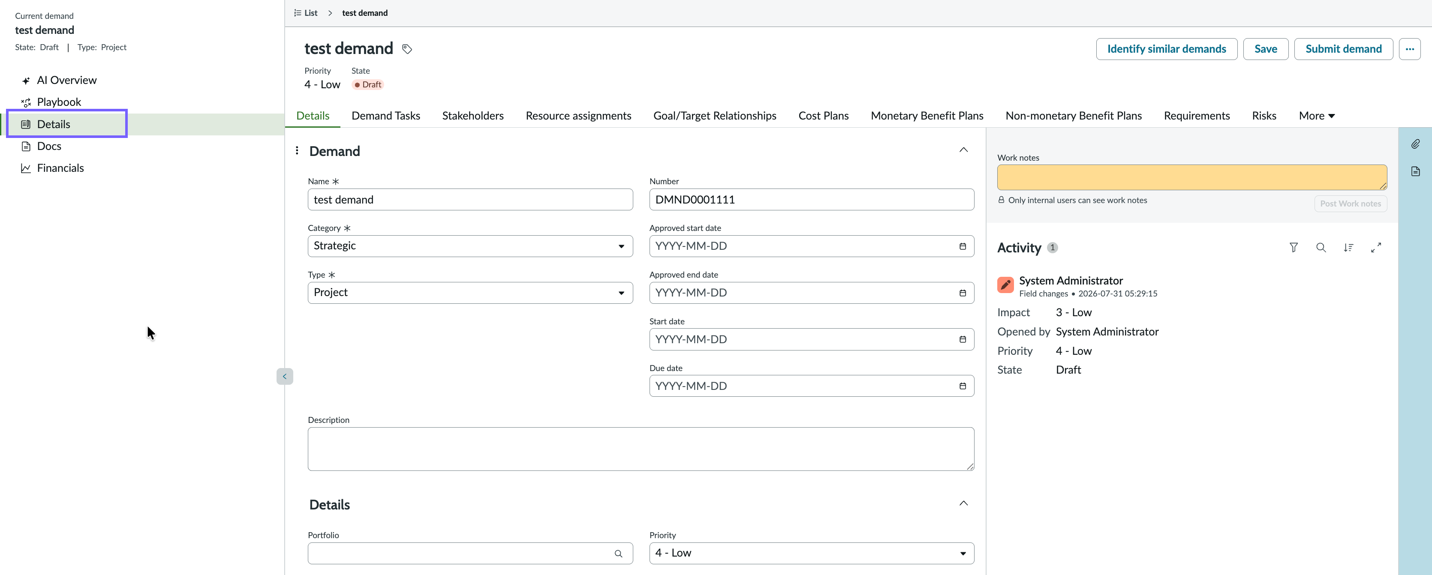Open the Non-monetary Benefit Plans tab
Viewport: 1432px width, 575px height.
(1074, 116)
